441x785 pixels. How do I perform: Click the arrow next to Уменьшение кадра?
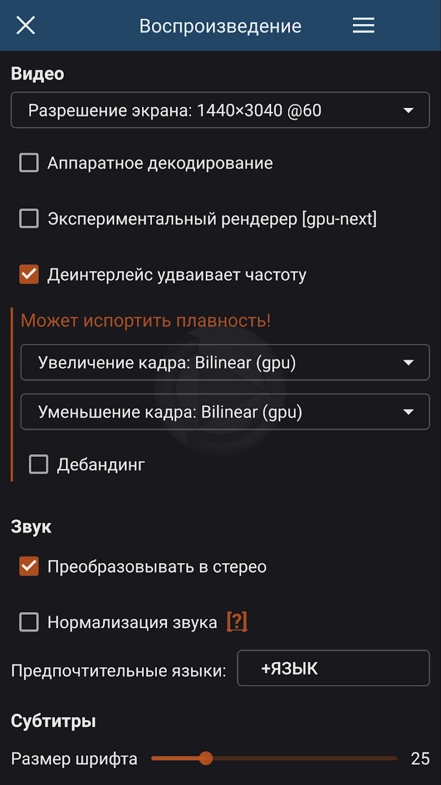pyautogui.click(x=408, y=412)
